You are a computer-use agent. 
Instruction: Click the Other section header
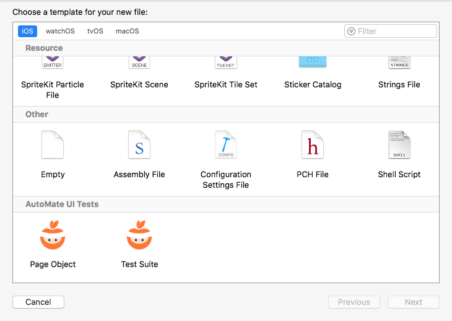pos(37,114)
